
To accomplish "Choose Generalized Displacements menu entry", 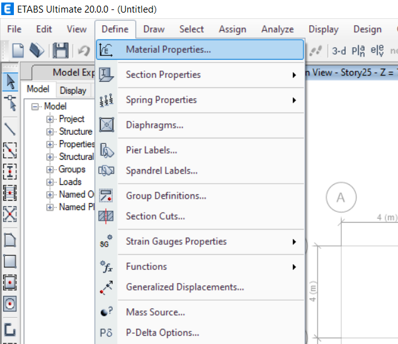I will tap(200, 287).
